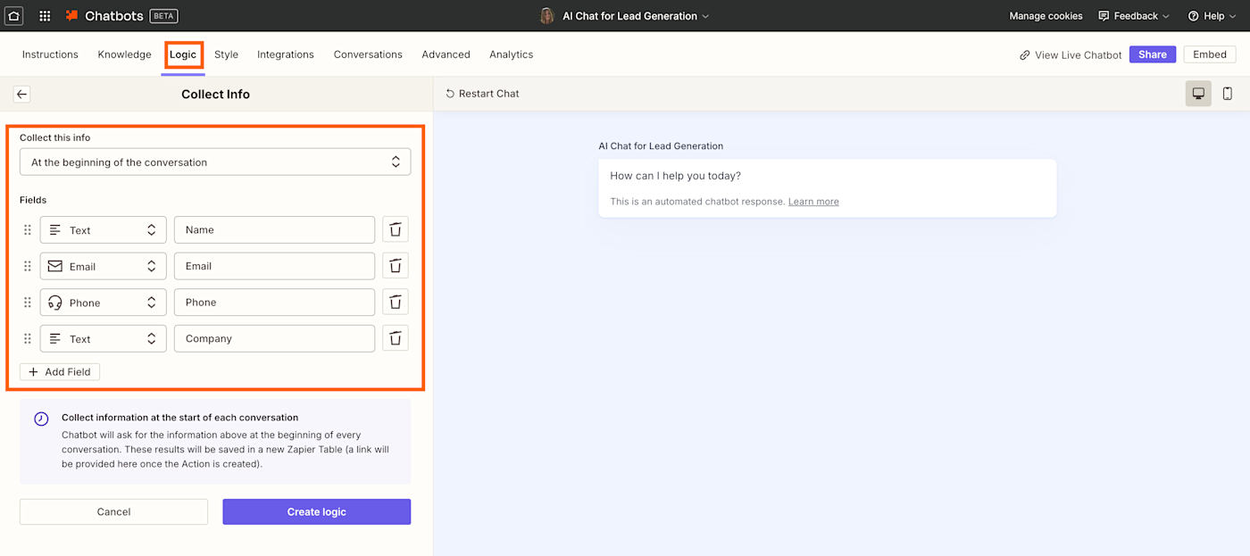Delete the Name field with trash icon
1250x556 pixels.
click(x=396, y=229)
